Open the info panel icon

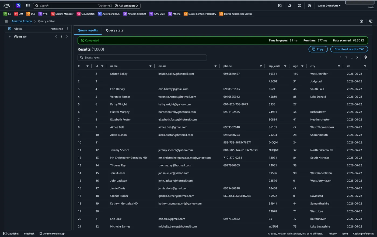[361, 21]
